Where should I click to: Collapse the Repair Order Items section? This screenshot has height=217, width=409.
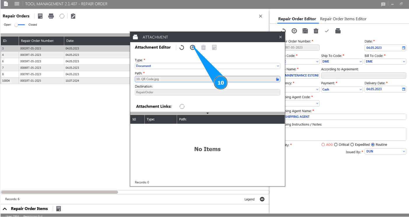coord(5,209)
